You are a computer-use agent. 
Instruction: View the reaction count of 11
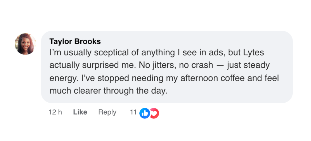[133, 112]
